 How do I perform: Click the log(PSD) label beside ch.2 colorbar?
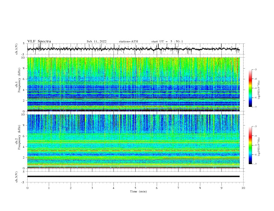click(x=259, y=147)
